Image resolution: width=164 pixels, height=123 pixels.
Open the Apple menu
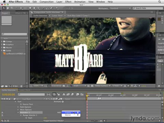click(4, 2)
